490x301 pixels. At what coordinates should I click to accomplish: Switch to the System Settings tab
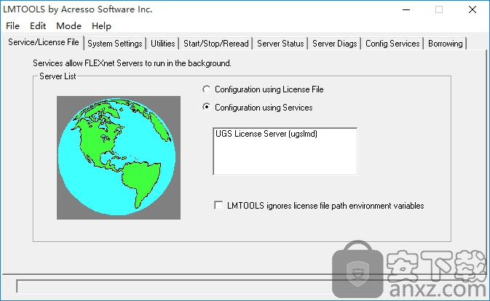click(x=115, y=44)
